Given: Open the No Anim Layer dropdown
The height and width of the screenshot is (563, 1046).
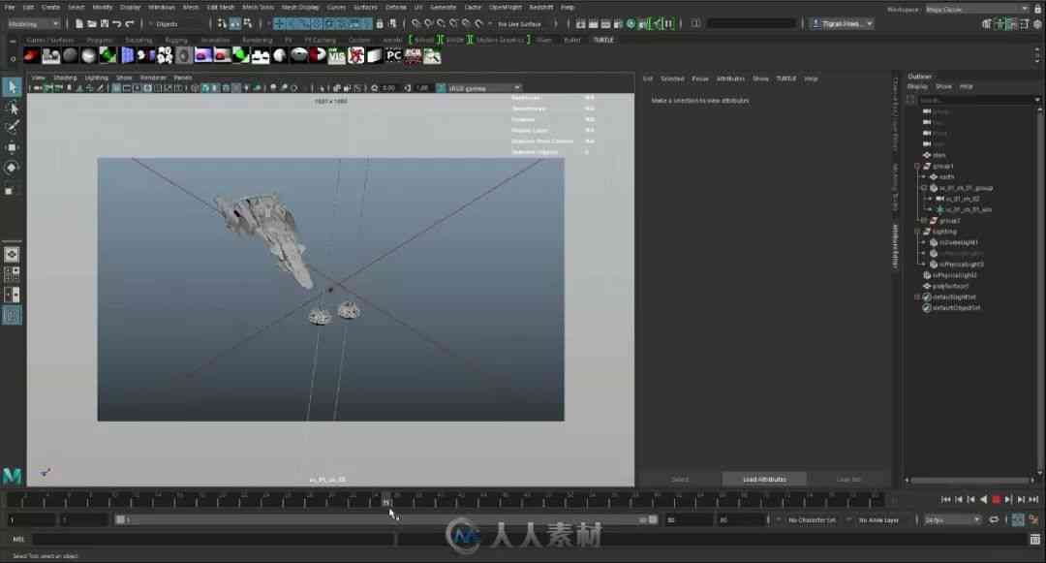Looking at the screenshot, I should [x=879, y=519].
